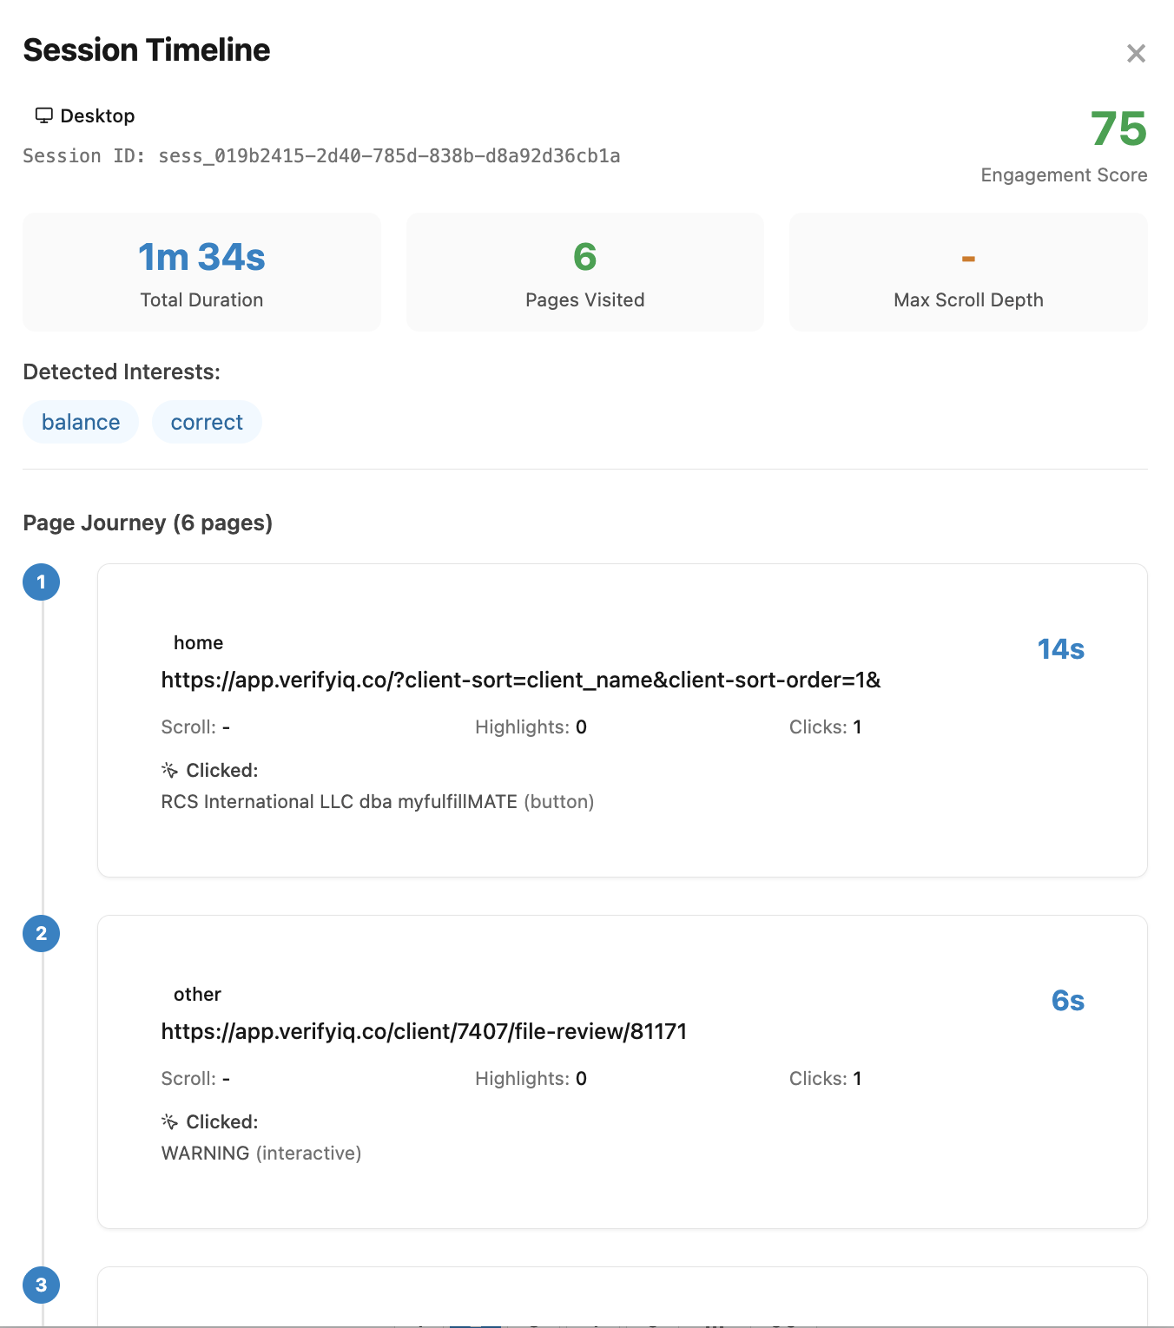Screen dimensions: 1174x1328
Task: Click the step 3 journey marker
Action: 41,1286
